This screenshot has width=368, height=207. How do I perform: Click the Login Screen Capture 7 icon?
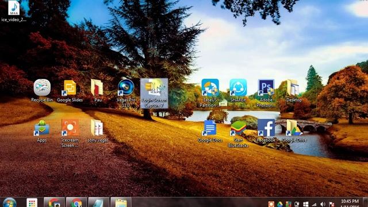[154, 93]
